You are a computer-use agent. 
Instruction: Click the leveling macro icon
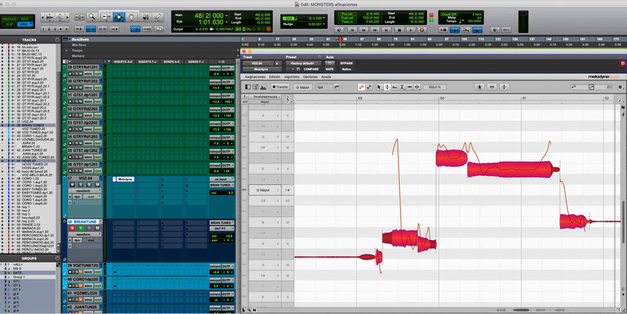click(504, 86)
